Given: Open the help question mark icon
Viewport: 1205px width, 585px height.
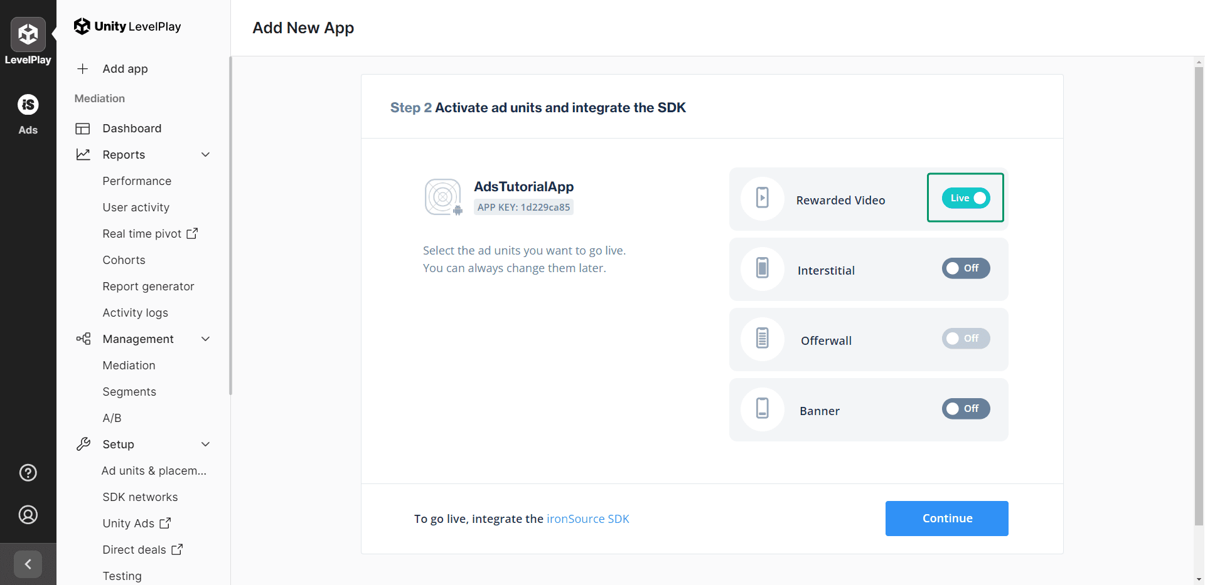Looking at the screenshot, I should pyautogui.click(x=28, y=473).
